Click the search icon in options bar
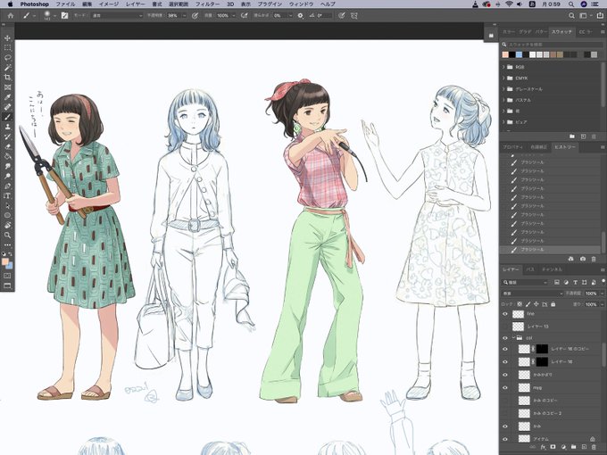This screenshot has width=607, height=455. pyautogui.click(x=571, y=15)
